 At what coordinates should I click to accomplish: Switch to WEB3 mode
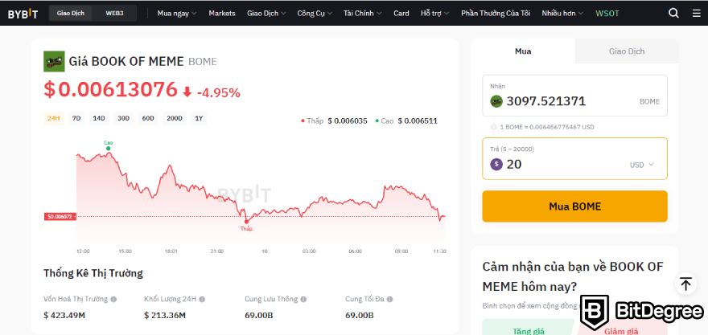pyautogui.click(x=114, y=13)
